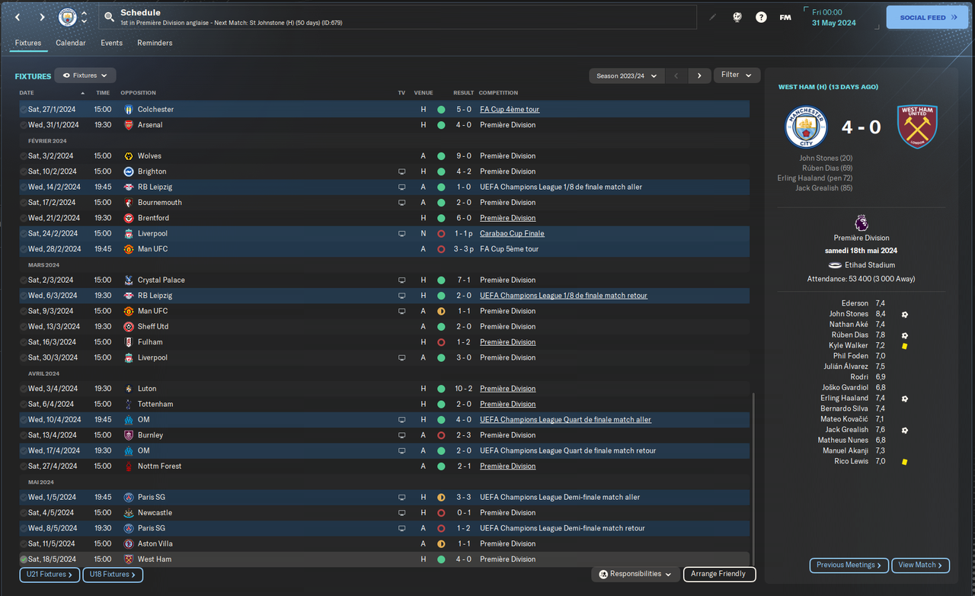Go to previous season with left chevron
The height and width of the screenshot is (596, 975).
click(676, 75)
